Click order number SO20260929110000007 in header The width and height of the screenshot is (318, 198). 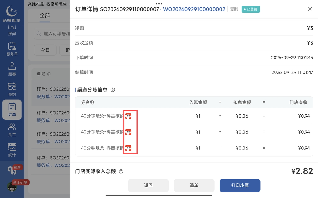coord(129,9)
